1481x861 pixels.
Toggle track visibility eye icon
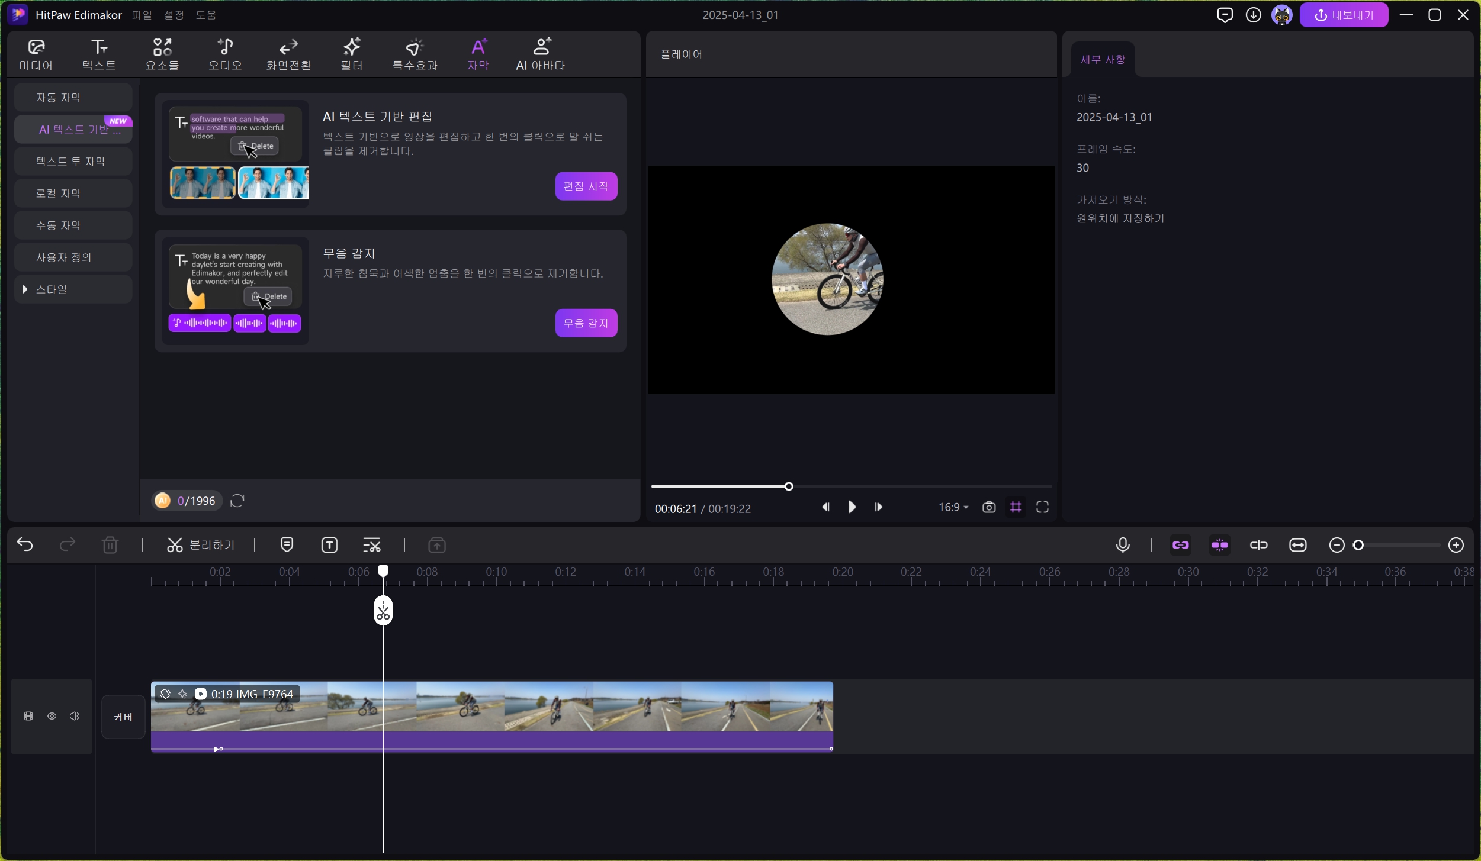[x=52, y=717]
